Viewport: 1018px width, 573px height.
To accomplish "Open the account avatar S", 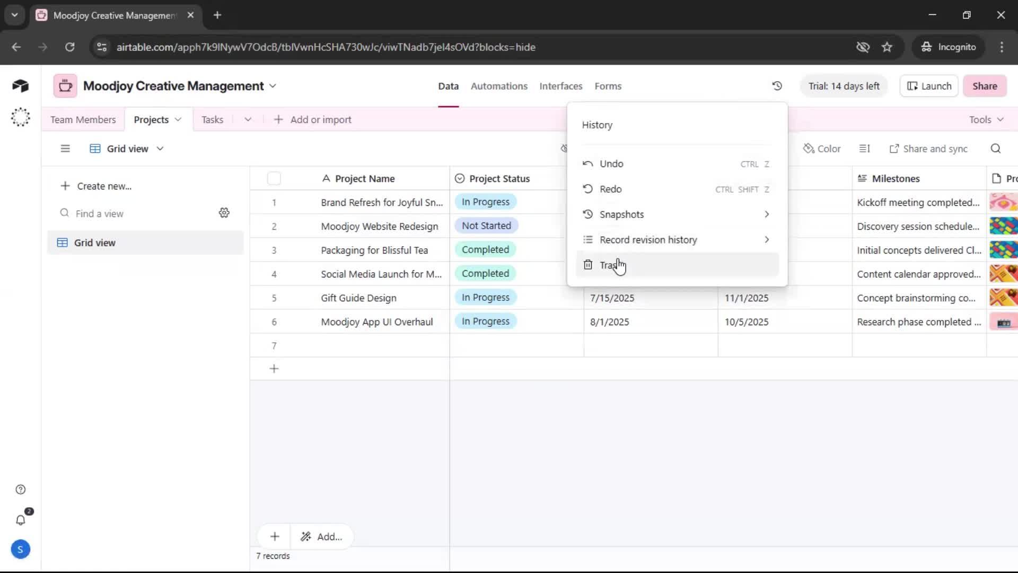I will point(20,549).
